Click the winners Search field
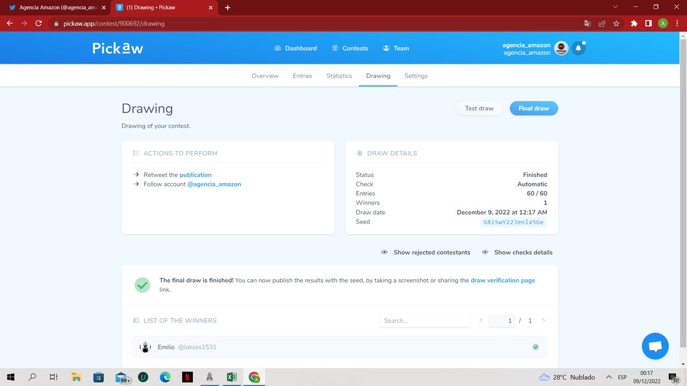 [425, 321]
